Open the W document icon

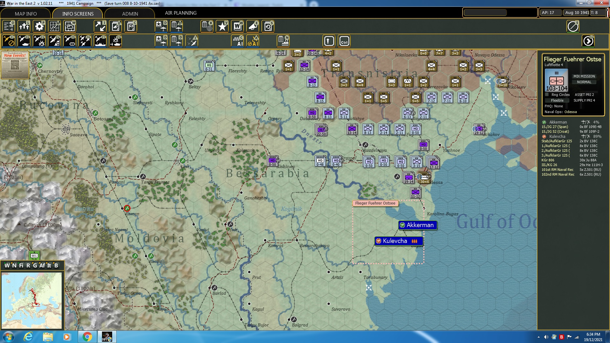coord(237,26)
